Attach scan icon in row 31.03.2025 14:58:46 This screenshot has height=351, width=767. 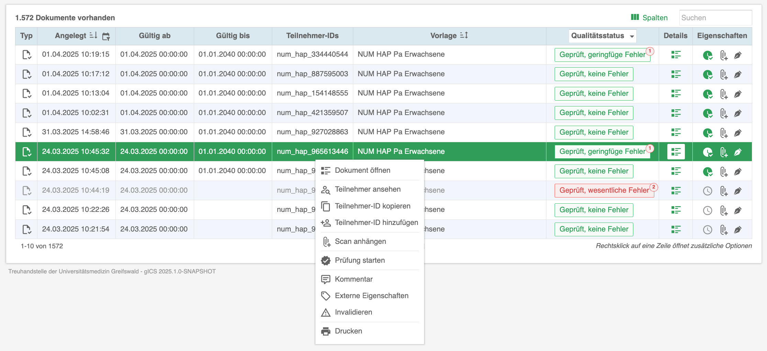tap(724, 133)
